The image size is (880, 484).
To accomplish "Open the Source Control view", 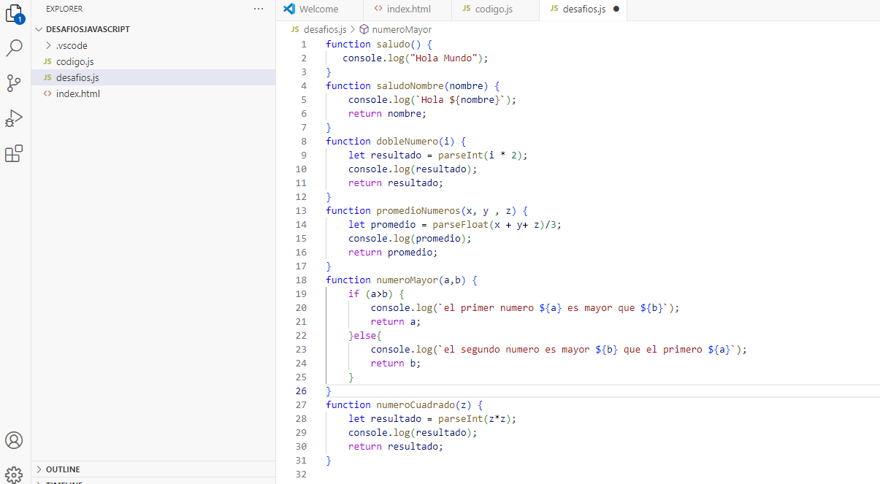I will [15, 83].
